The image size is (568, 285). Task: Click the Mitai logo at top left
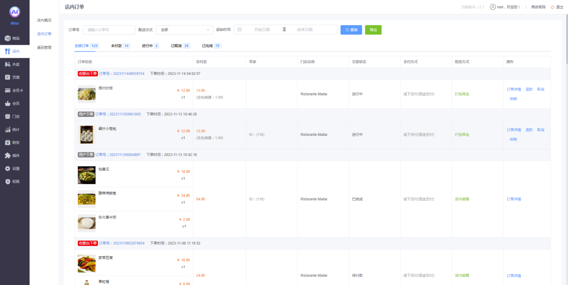(15, 12)
